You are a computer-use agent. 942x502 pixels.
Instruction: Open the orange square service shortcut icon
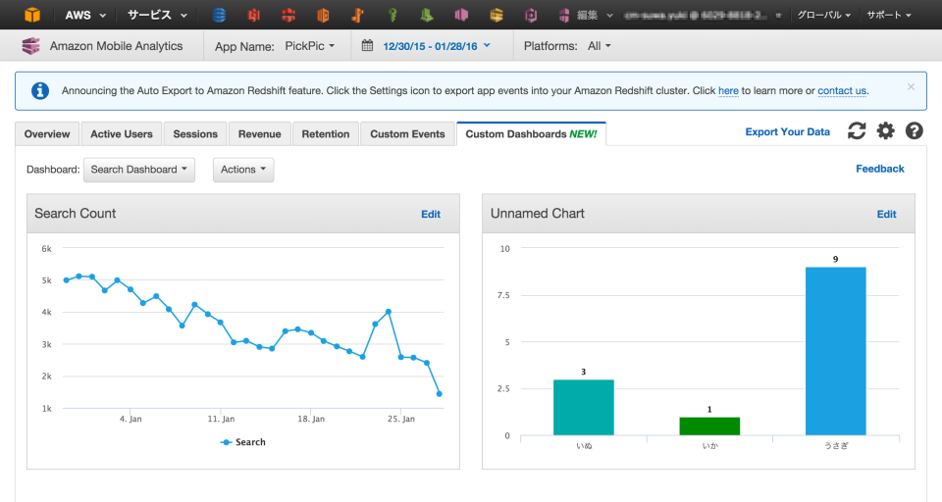point(323,15)
